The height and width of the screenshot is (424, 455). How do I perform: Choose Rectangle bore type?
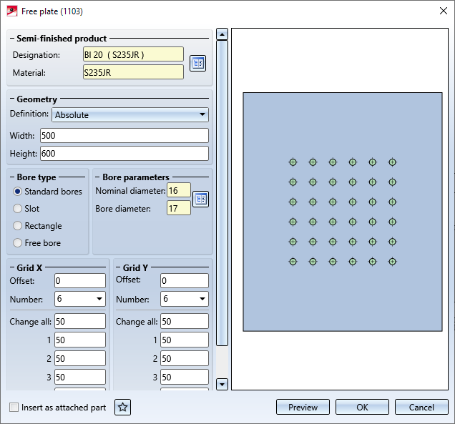tap(18, 226)
